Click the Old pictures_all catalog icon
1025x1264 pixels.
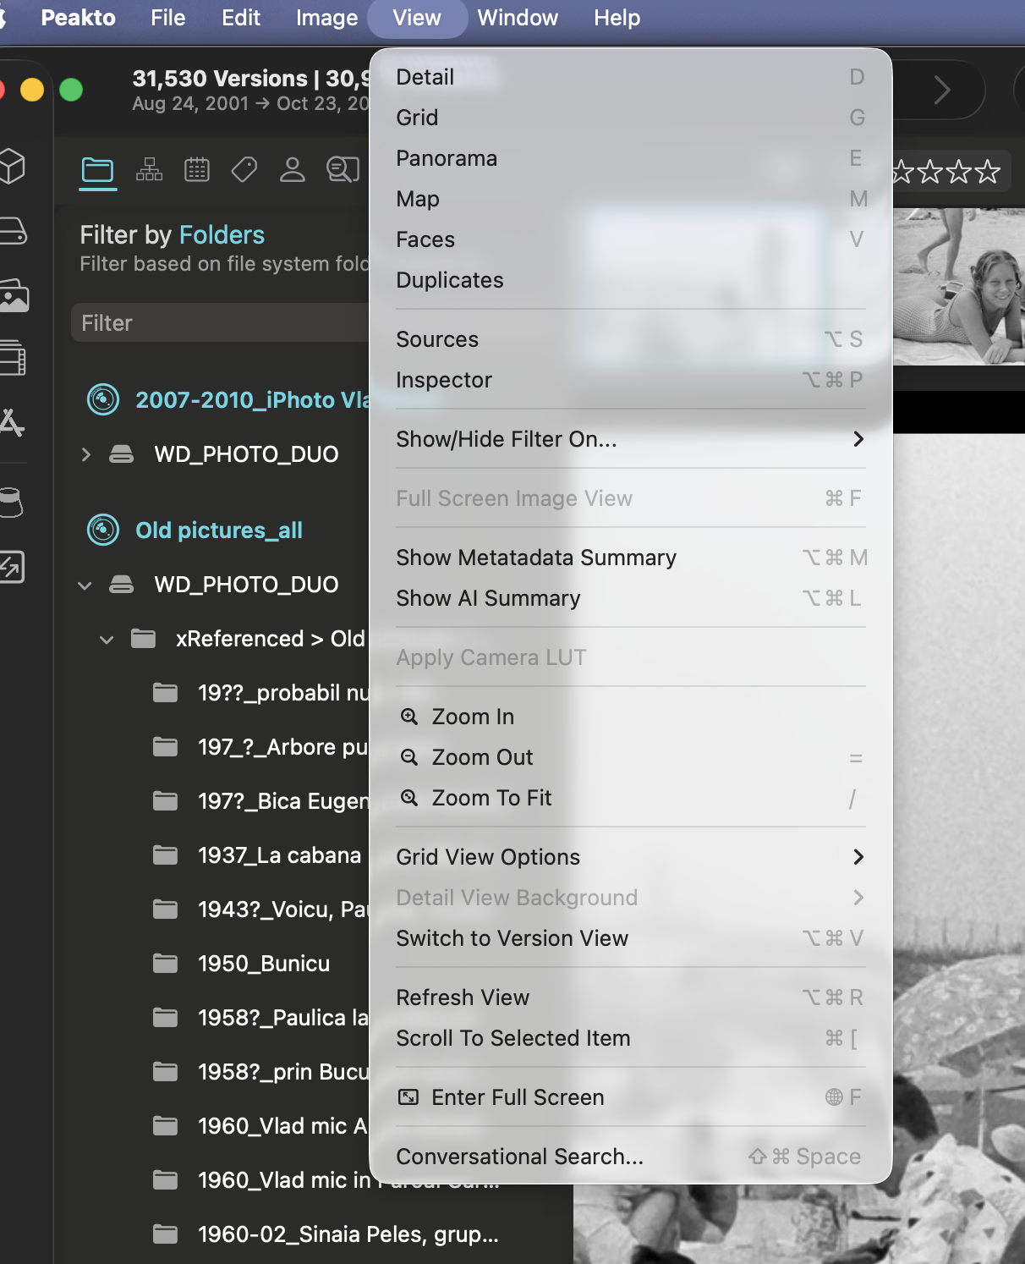(103, 530)
